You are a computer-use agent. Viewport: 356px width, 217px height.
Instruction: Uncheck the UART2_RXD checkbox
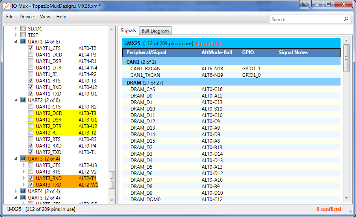tap(30, 145)
